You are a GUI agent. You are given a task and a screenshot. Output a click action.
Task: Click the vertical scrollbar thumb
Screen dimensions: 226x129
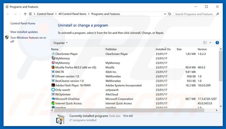[x=221, y=66]
